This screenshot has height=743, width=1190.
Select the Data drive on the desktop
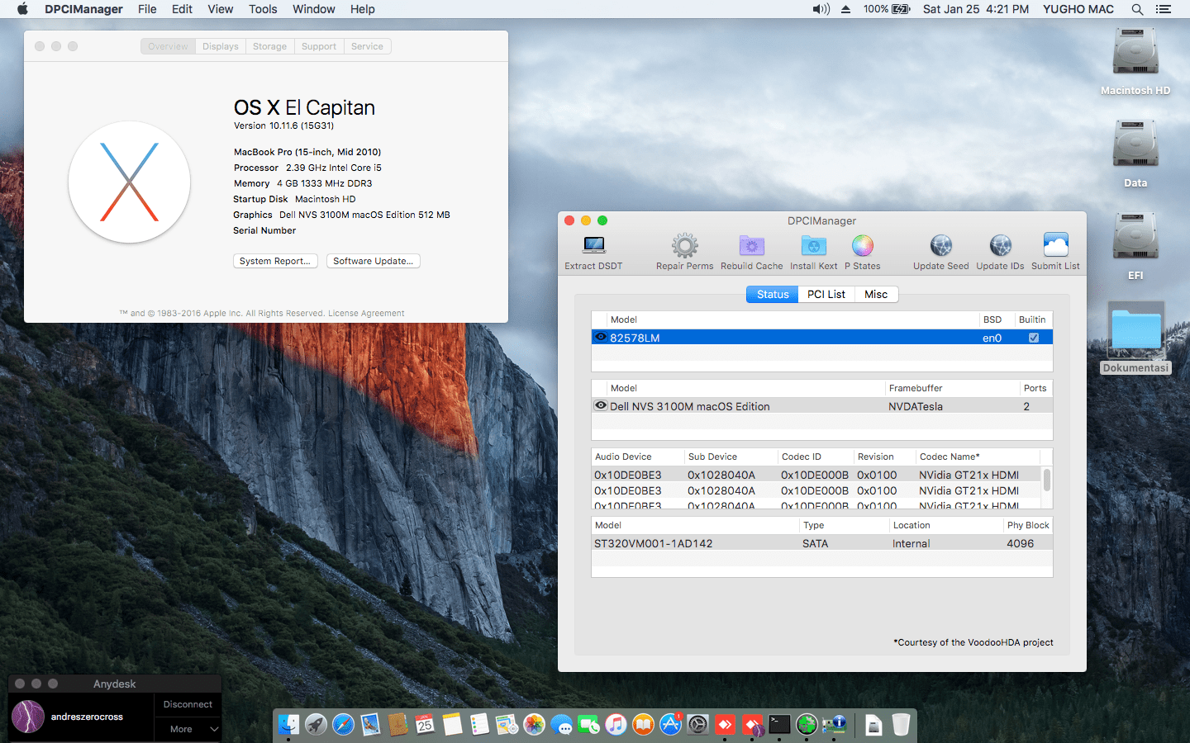(x=1135, y=144)
